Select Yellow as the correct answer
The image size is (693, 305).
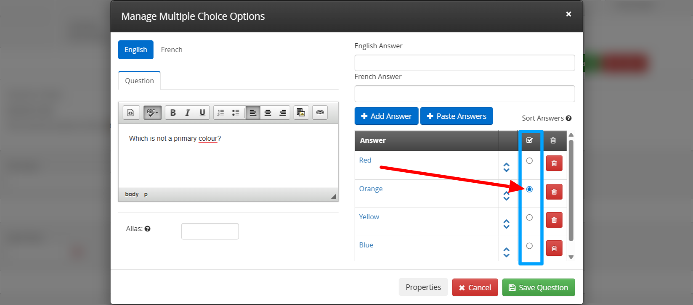(x=529, y=218)
